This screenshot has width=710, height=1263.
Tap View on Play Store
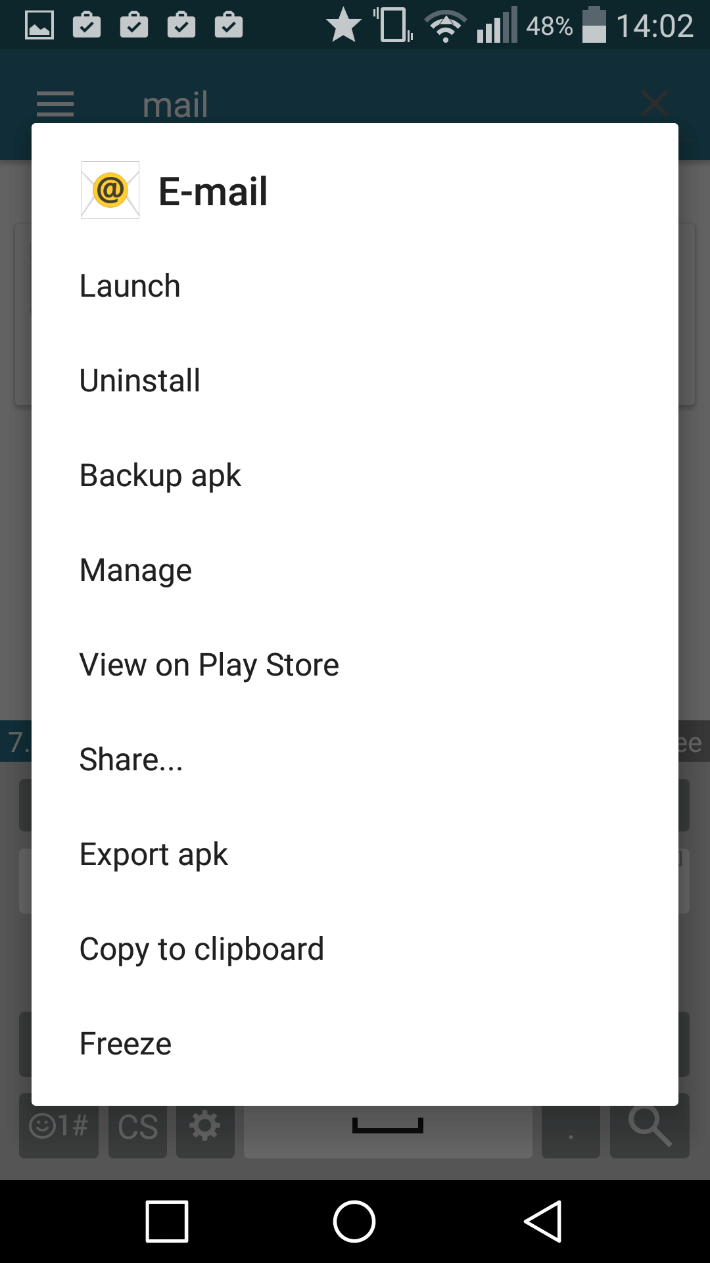coord(355,665)
